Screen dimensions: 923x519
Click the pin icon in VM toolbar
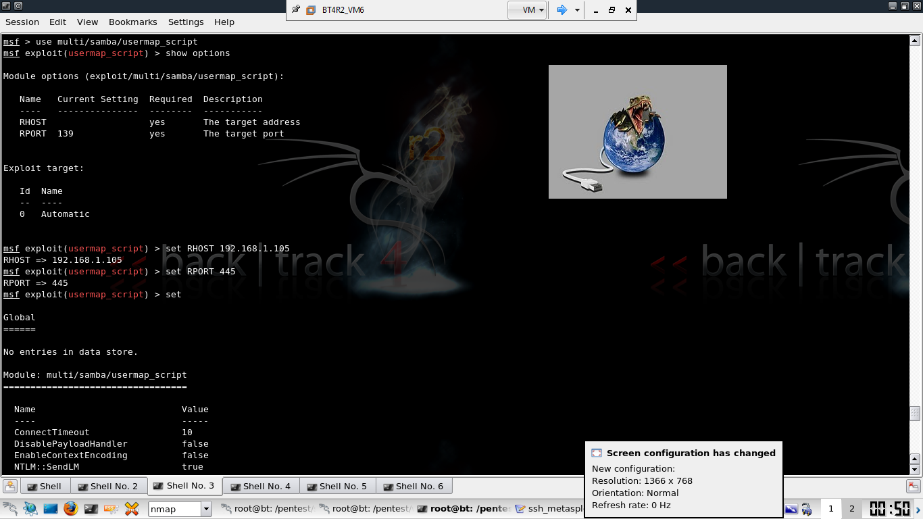click(296, 9)
